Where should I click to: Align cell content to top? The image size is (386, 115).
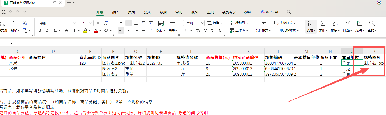point(121,23)
